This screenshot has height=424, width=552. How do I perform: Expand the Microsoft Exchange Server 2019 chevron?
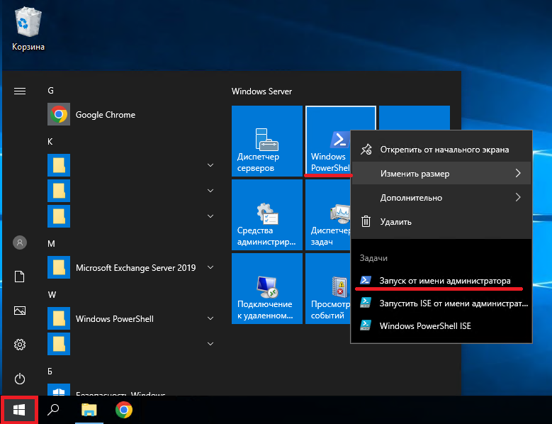(x=210, y=267)
